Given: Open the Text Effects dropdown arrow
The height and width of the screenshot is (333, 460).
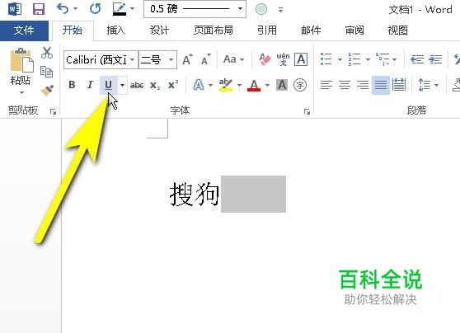Looking at the screenshot, I should pyautogui.click(x=211, y=86).
